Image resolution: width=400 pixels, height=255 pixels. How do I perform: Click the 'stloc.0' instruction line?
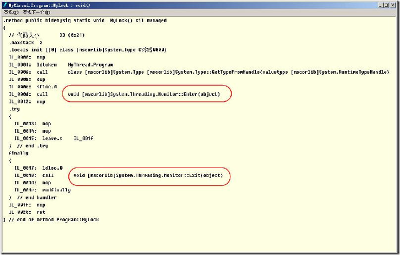click(x=33, y=87)
